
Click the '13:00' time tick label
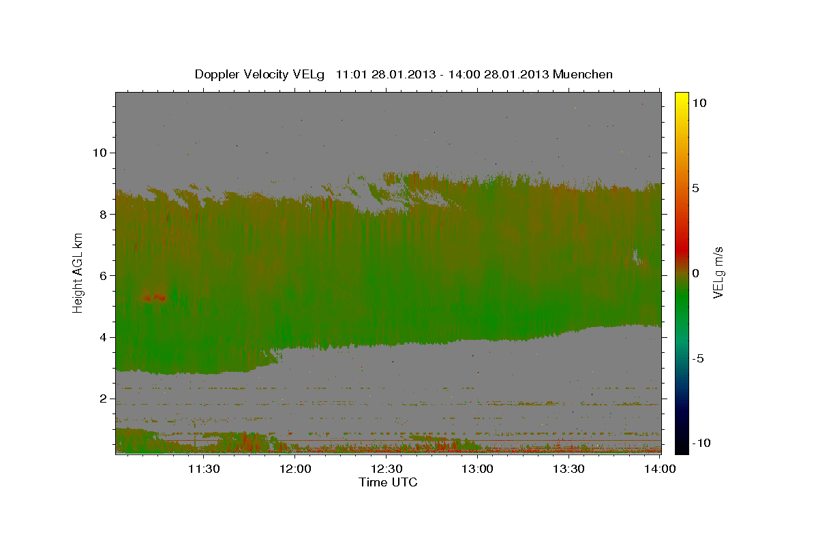pyautogui.click(x=478, y=469)
